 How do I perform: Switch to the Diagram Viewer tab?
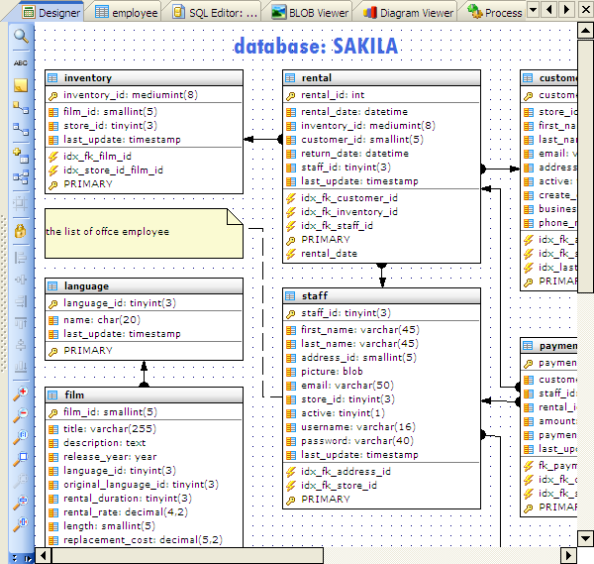pos(408,13)
